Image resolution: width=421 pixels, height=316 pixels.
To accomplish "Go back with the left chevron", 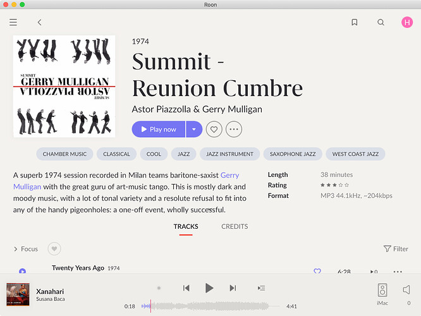I will pos(39,22).
